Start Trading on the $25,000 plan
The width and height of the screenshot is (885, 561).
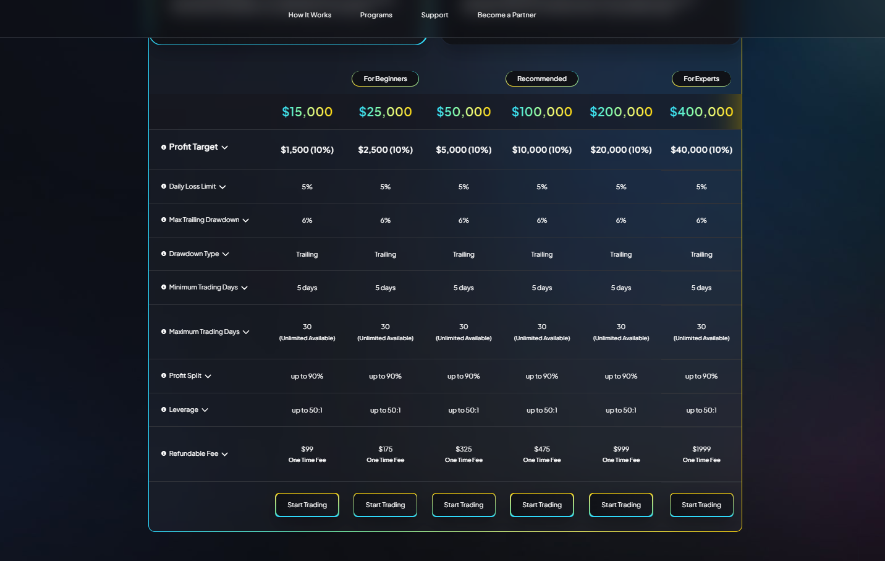click(x=385, y=505)
